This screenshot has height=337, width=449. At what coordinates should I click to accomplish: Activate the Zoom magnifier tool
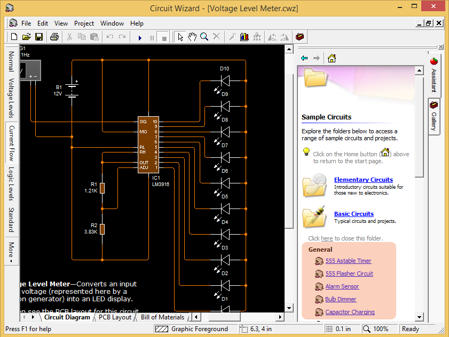pyautogui.click(x=204, y=37)
